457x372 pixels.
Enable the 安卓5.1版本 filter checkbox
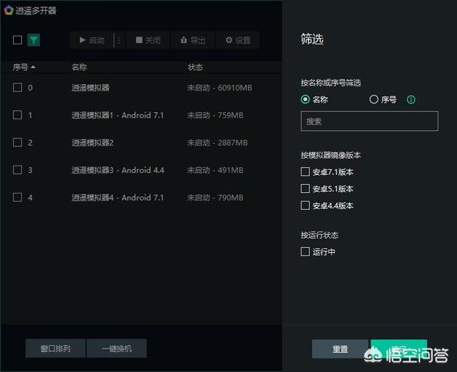click(306, 189)
